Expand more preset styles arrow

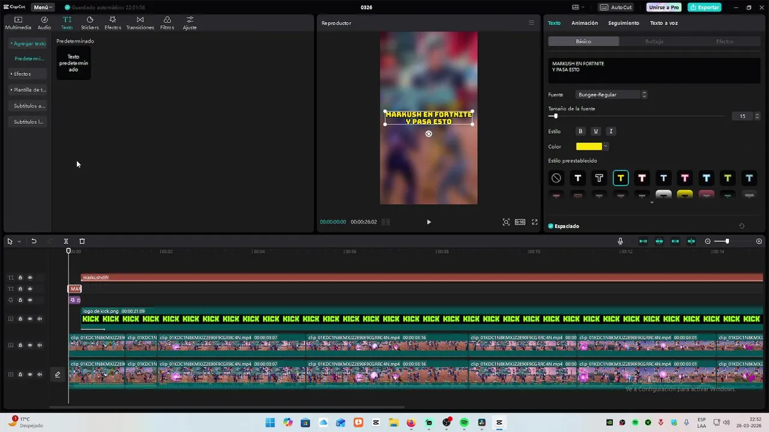point(652,202)
